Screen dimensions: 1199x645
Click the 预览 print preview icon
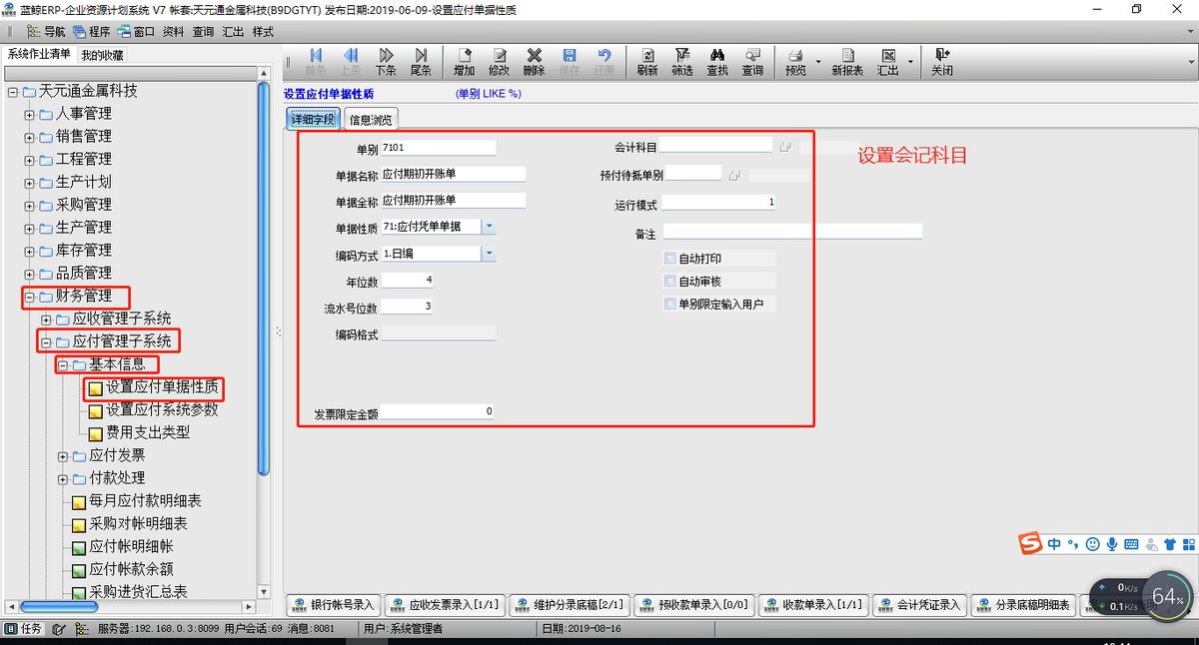(x=795, y=62)
